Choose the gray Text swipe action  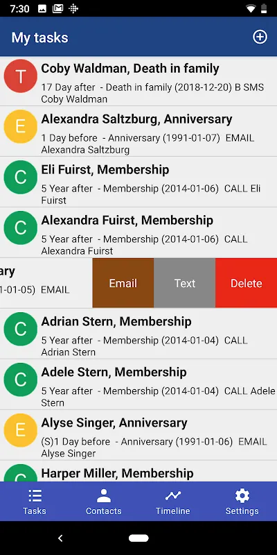coord(184,283)
